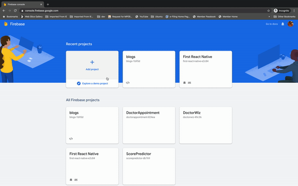Click project ID text doctorappointment-824ea
This screenshot has width=298, height=186.
tap(141, 117)
